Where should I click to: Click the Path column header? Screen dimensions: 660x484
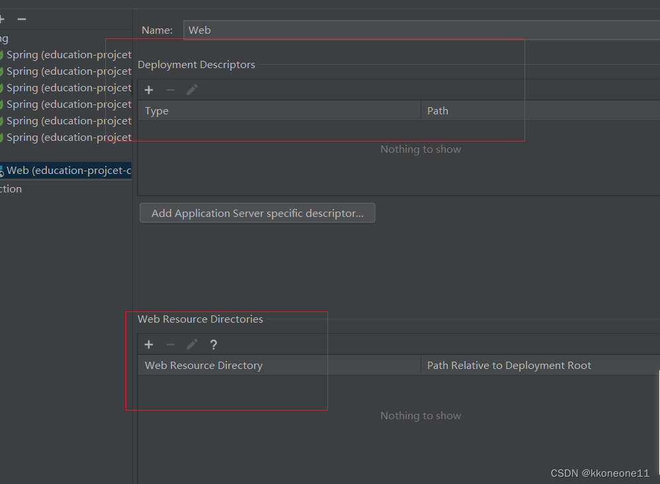pos(438,110)
